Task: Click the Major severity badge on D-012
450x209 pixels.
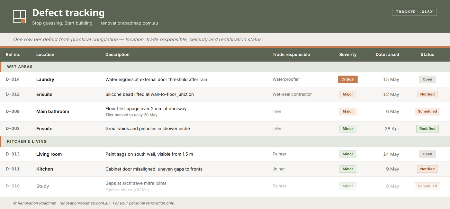Action: tap(348, 94)
